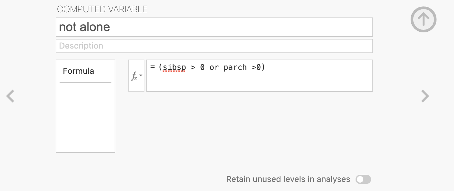Toggle Retain unused levels in analyses
The height and width of the screenshot is (191, 454).
coord(363,179)
